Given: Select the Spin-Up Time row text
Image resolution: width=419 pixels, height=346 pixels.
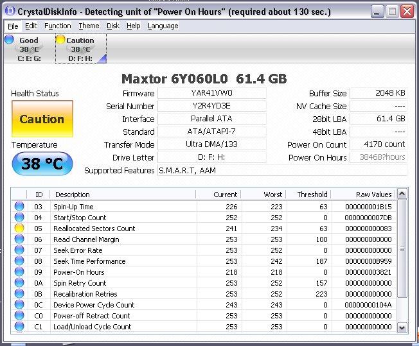Looking at the screenshot, I should [73, 207].
